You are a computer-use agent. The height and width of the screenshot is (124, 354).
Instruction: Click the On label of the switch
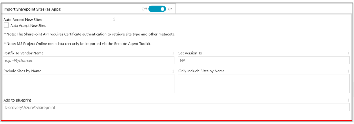(170, 9)
